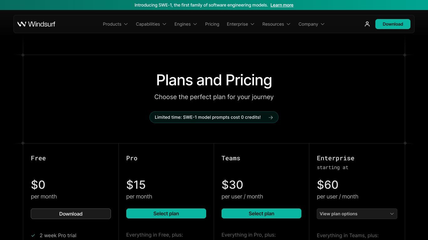428x240 pixels.
Task: Follow the Learn more link in top banner
Action: (x=282, y=5)
